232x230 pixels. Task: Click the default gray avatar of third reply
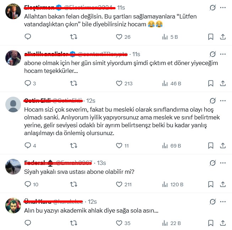coord(13,105)
